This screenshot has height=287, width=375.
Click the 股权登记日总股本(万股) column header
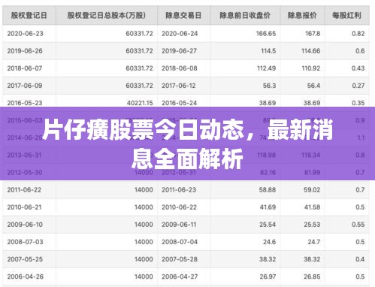(107, 16)
